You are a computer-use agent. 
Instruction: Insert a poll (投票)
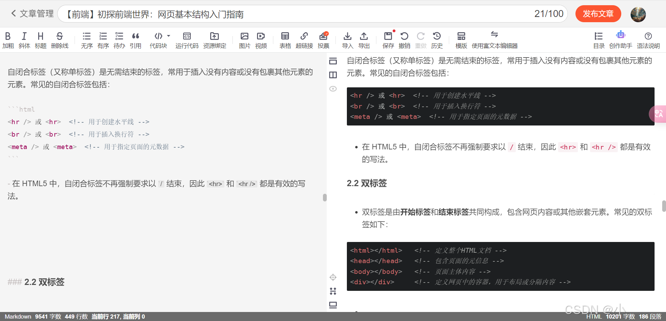(x=324, y=40)
